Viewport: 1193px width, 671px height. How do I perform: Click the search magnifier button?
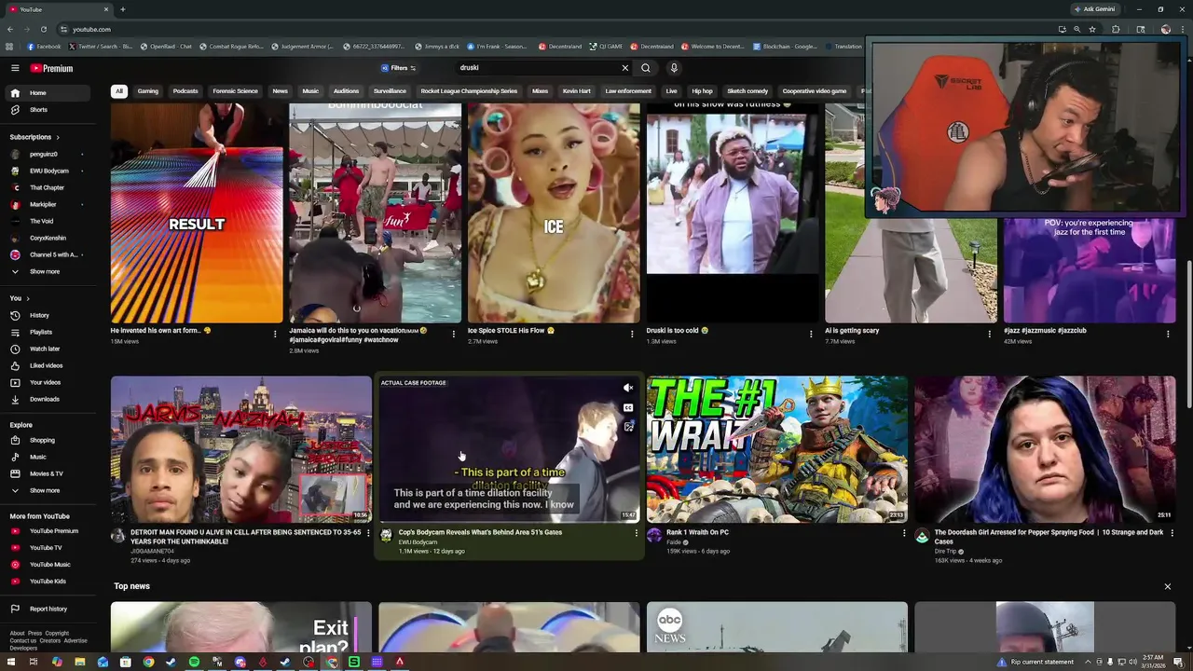645,68
